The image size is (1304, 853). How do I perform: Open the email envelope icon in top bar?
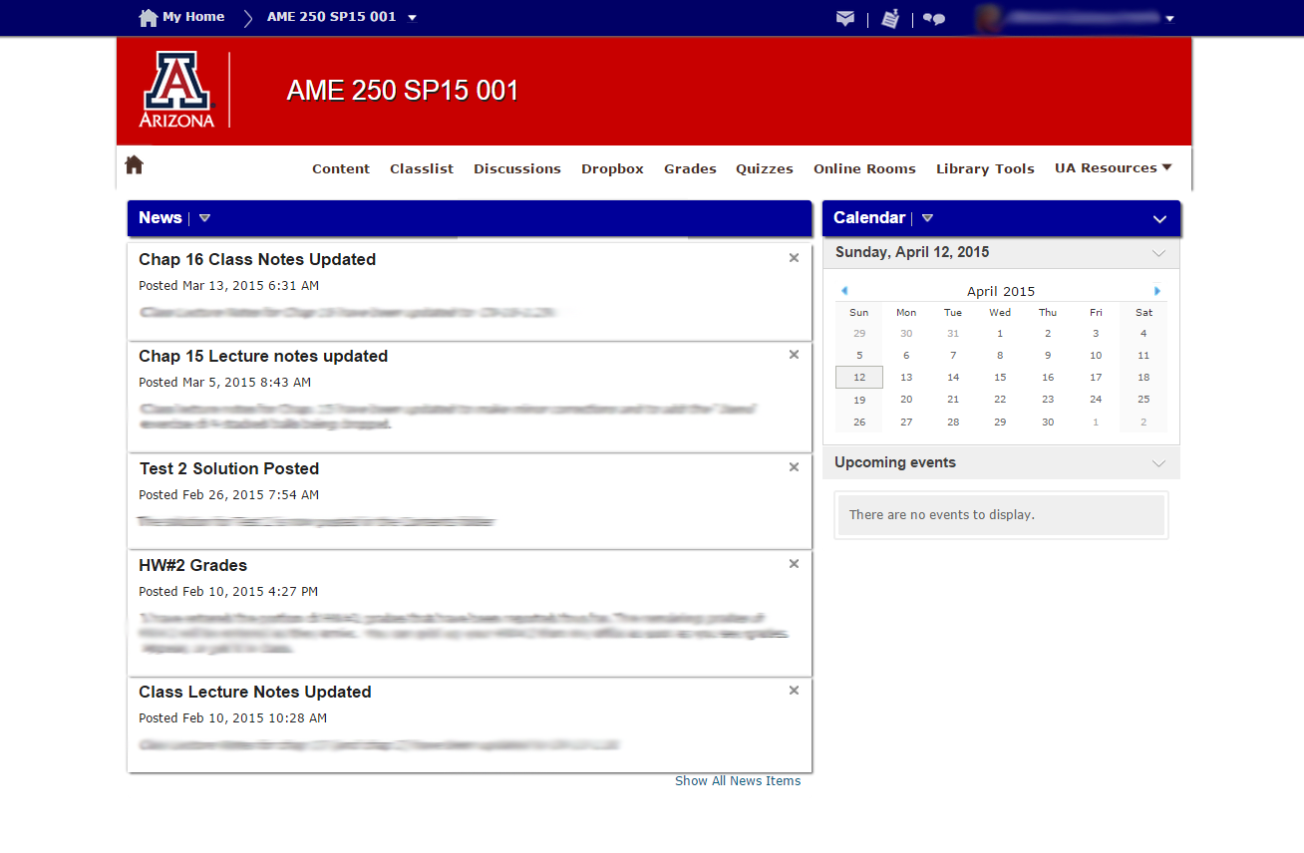pyautogui.click(x=845, y=18)
